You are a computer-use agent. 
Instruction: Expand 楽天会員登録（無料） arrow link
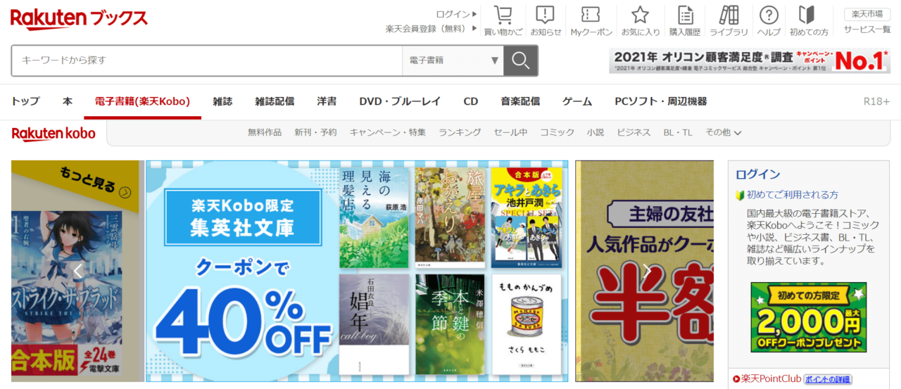(431, 29)
